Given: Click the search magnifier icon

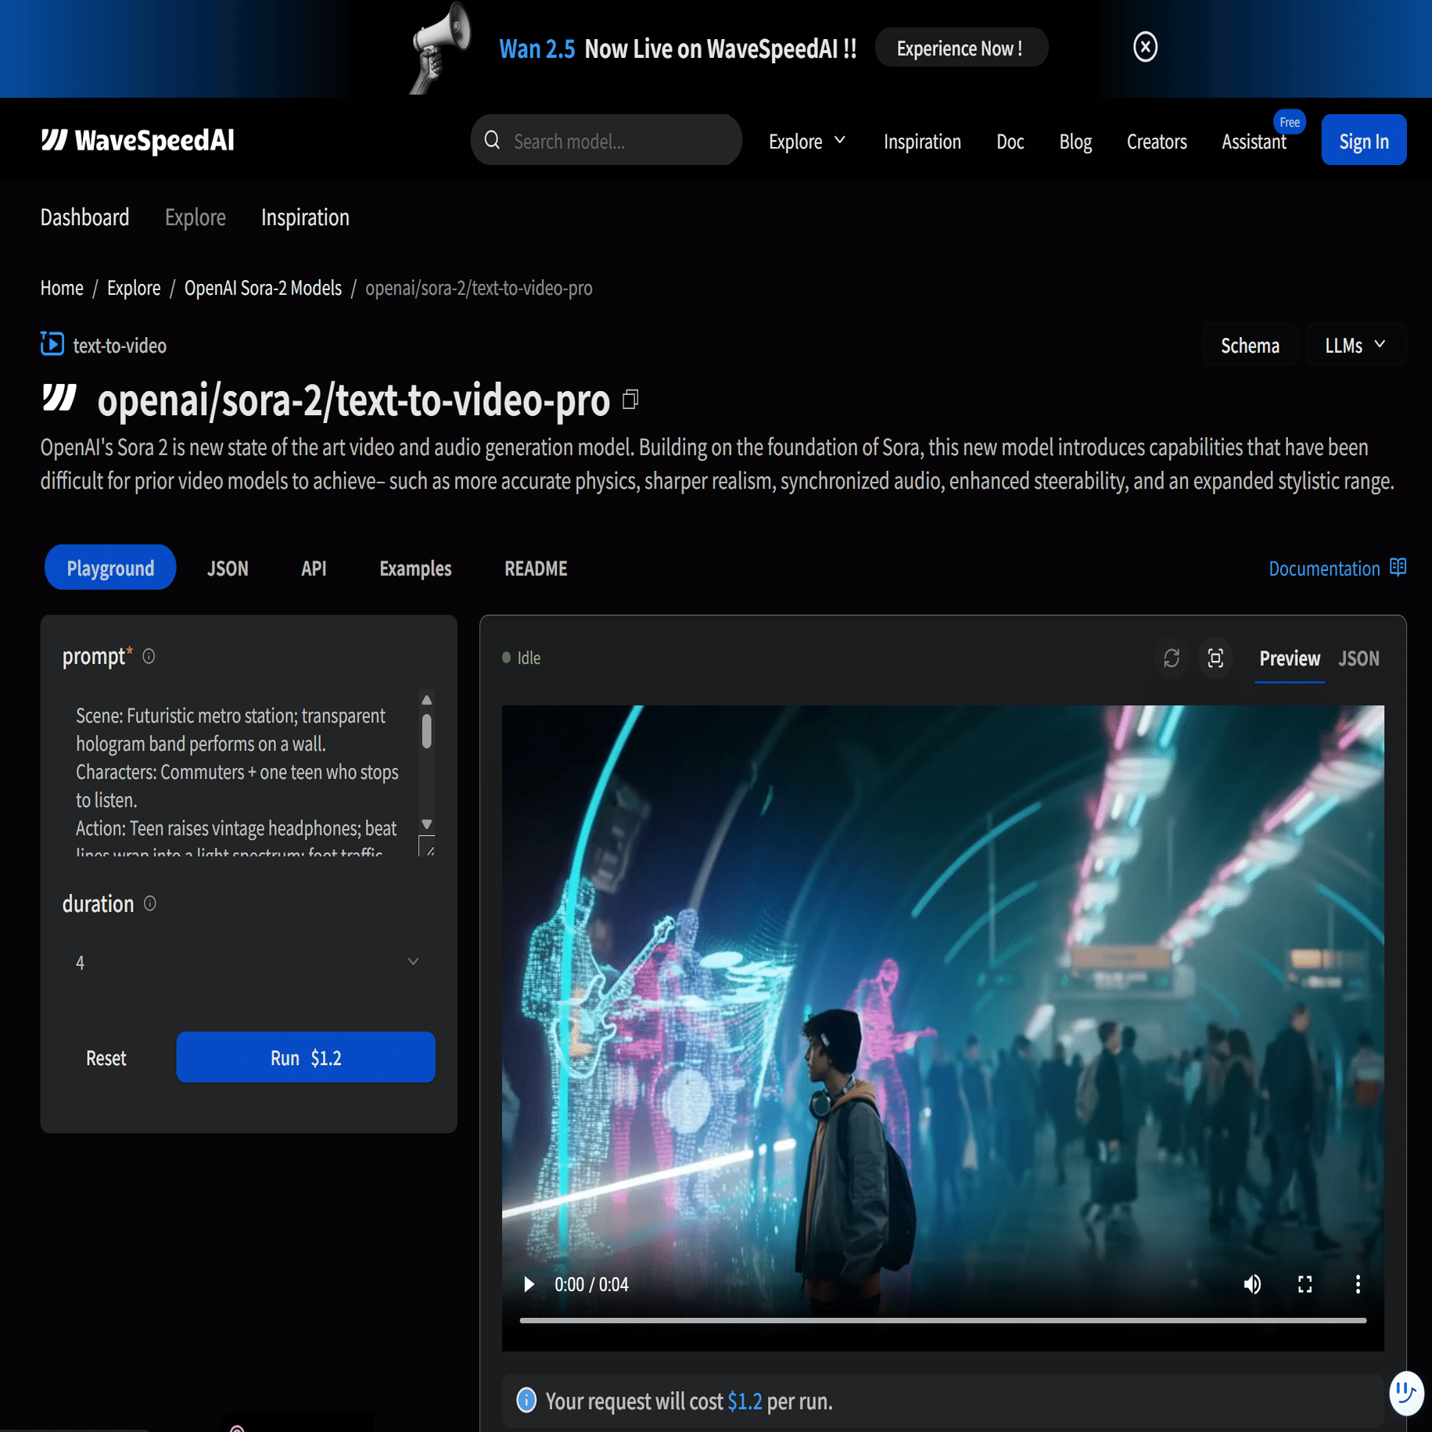Looking at the screenshot, I should tap(492, 140).
